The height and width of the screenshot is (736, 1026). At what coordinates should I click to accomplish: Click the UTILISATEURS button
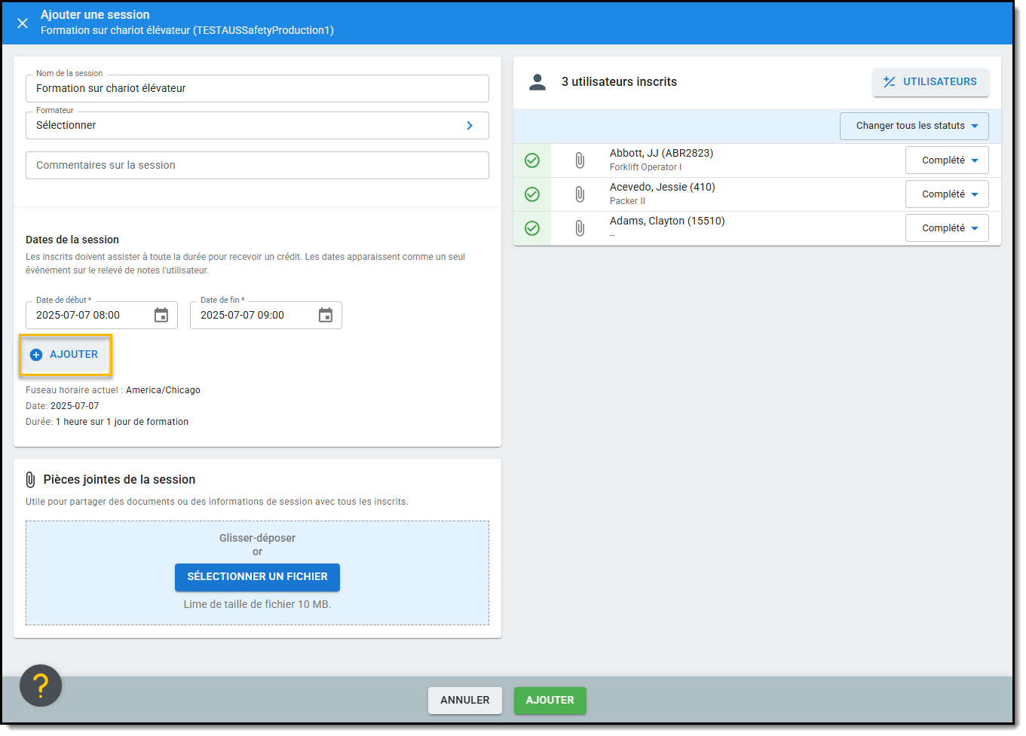point(930,82)
